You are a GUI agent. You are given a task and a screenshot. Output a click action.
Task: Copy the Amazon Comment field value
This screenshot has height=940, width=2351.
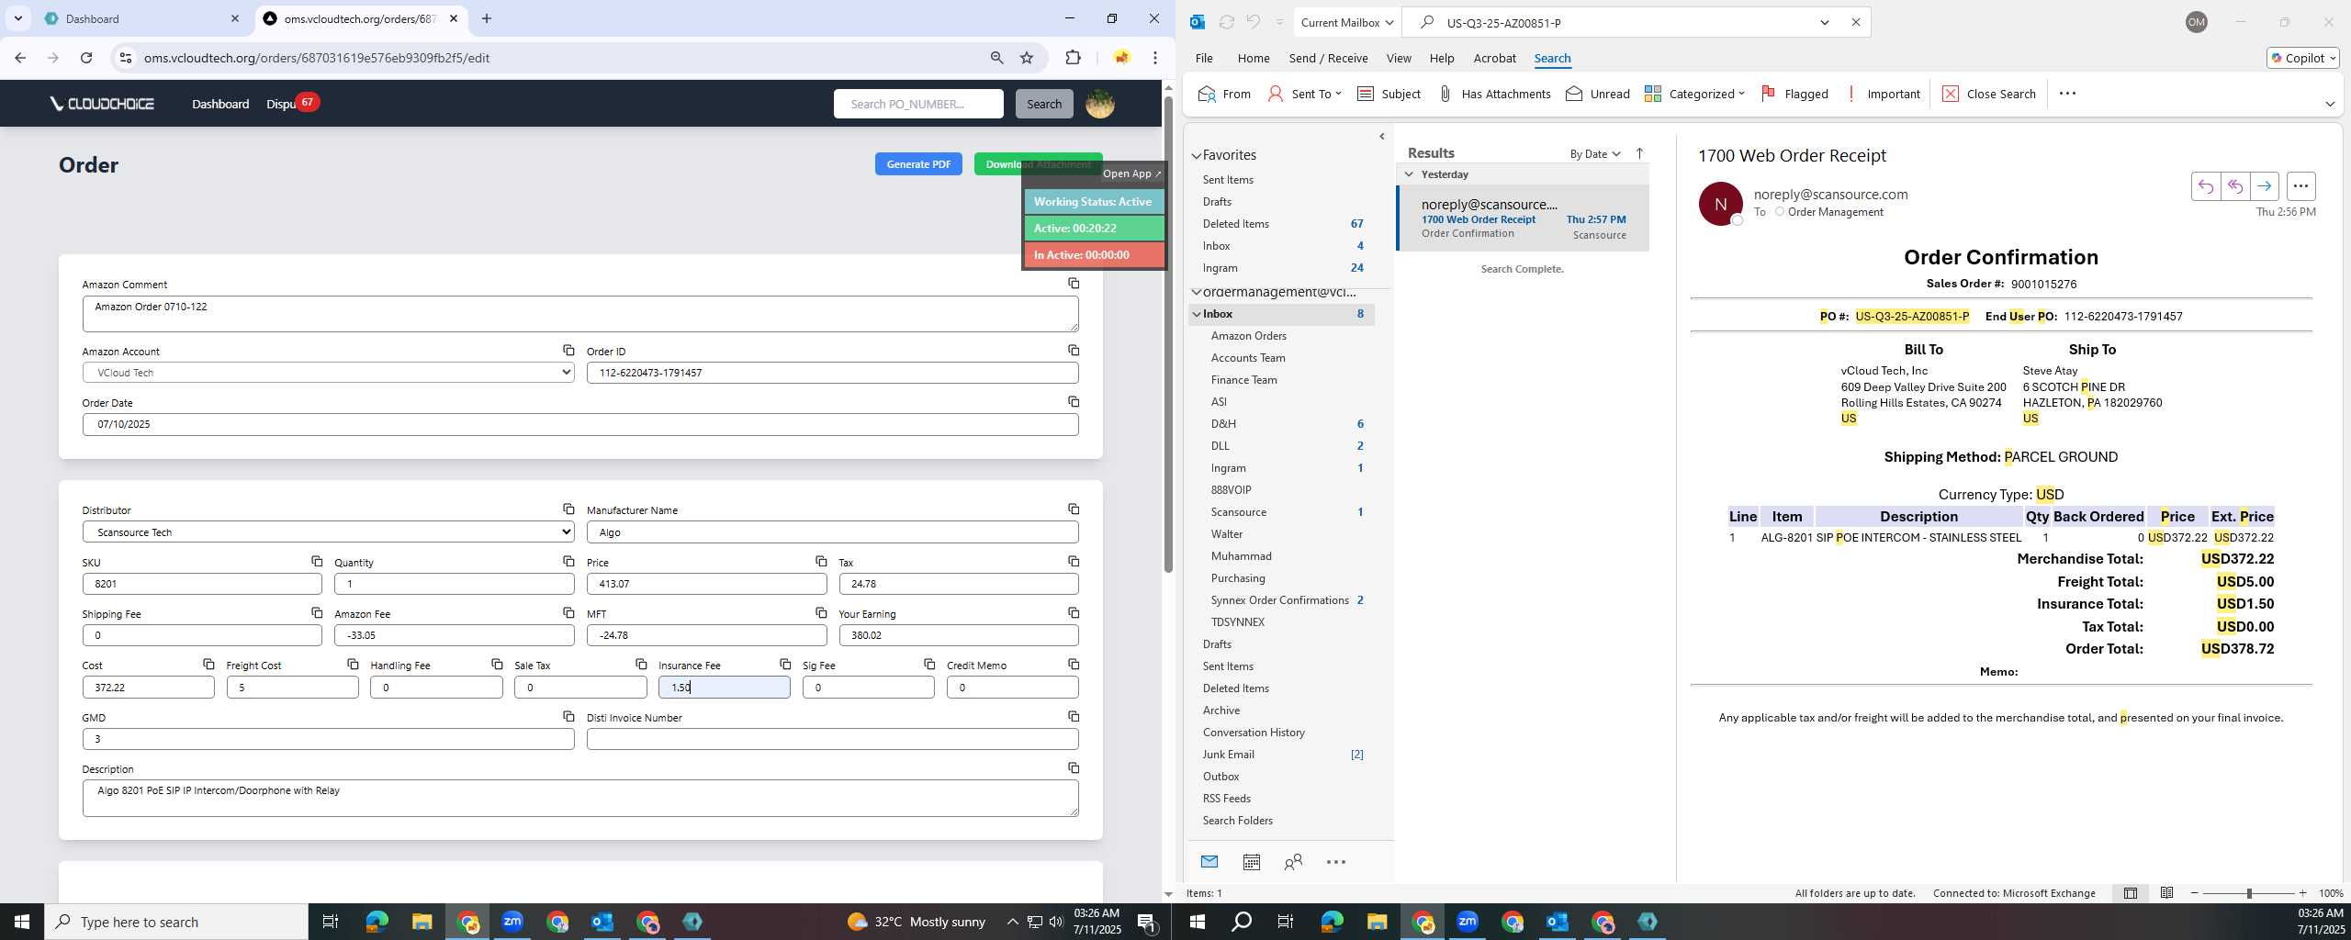[x=1074, y=283]
